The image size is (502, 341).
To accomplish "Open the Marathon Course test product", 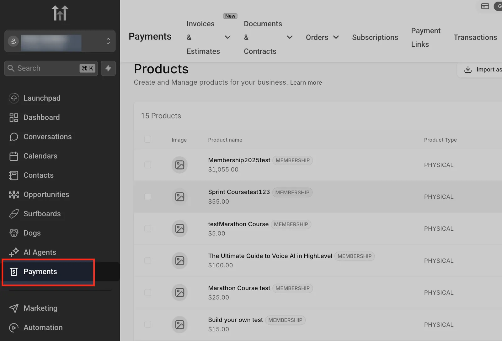I will click(x=239, y=288).
